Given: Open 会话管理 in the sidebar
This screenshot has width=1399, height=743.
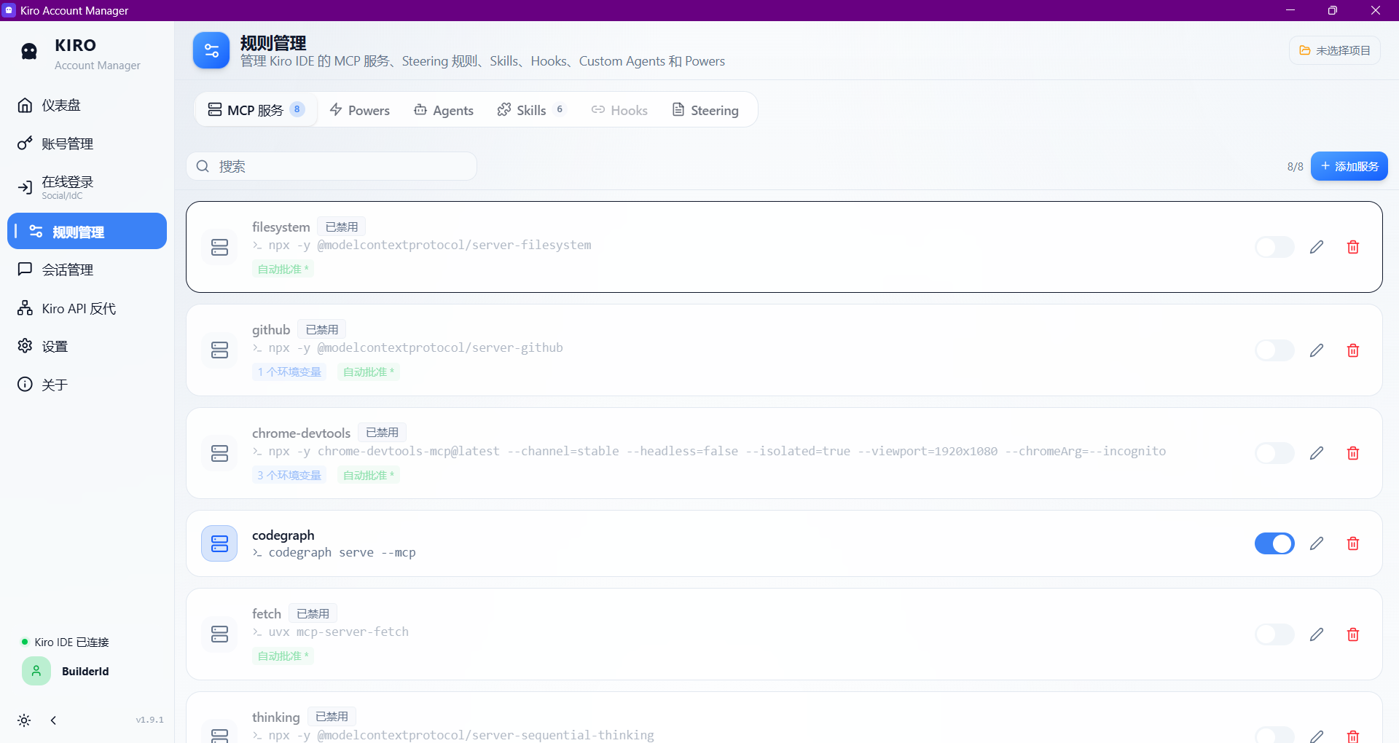Looking at the screenshot, I should (x=87, y=270).
